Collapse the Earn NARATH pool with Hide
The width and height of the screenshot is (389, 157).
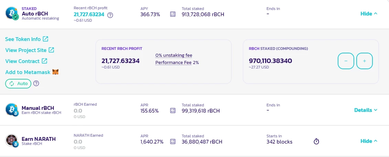click(369, 141)
